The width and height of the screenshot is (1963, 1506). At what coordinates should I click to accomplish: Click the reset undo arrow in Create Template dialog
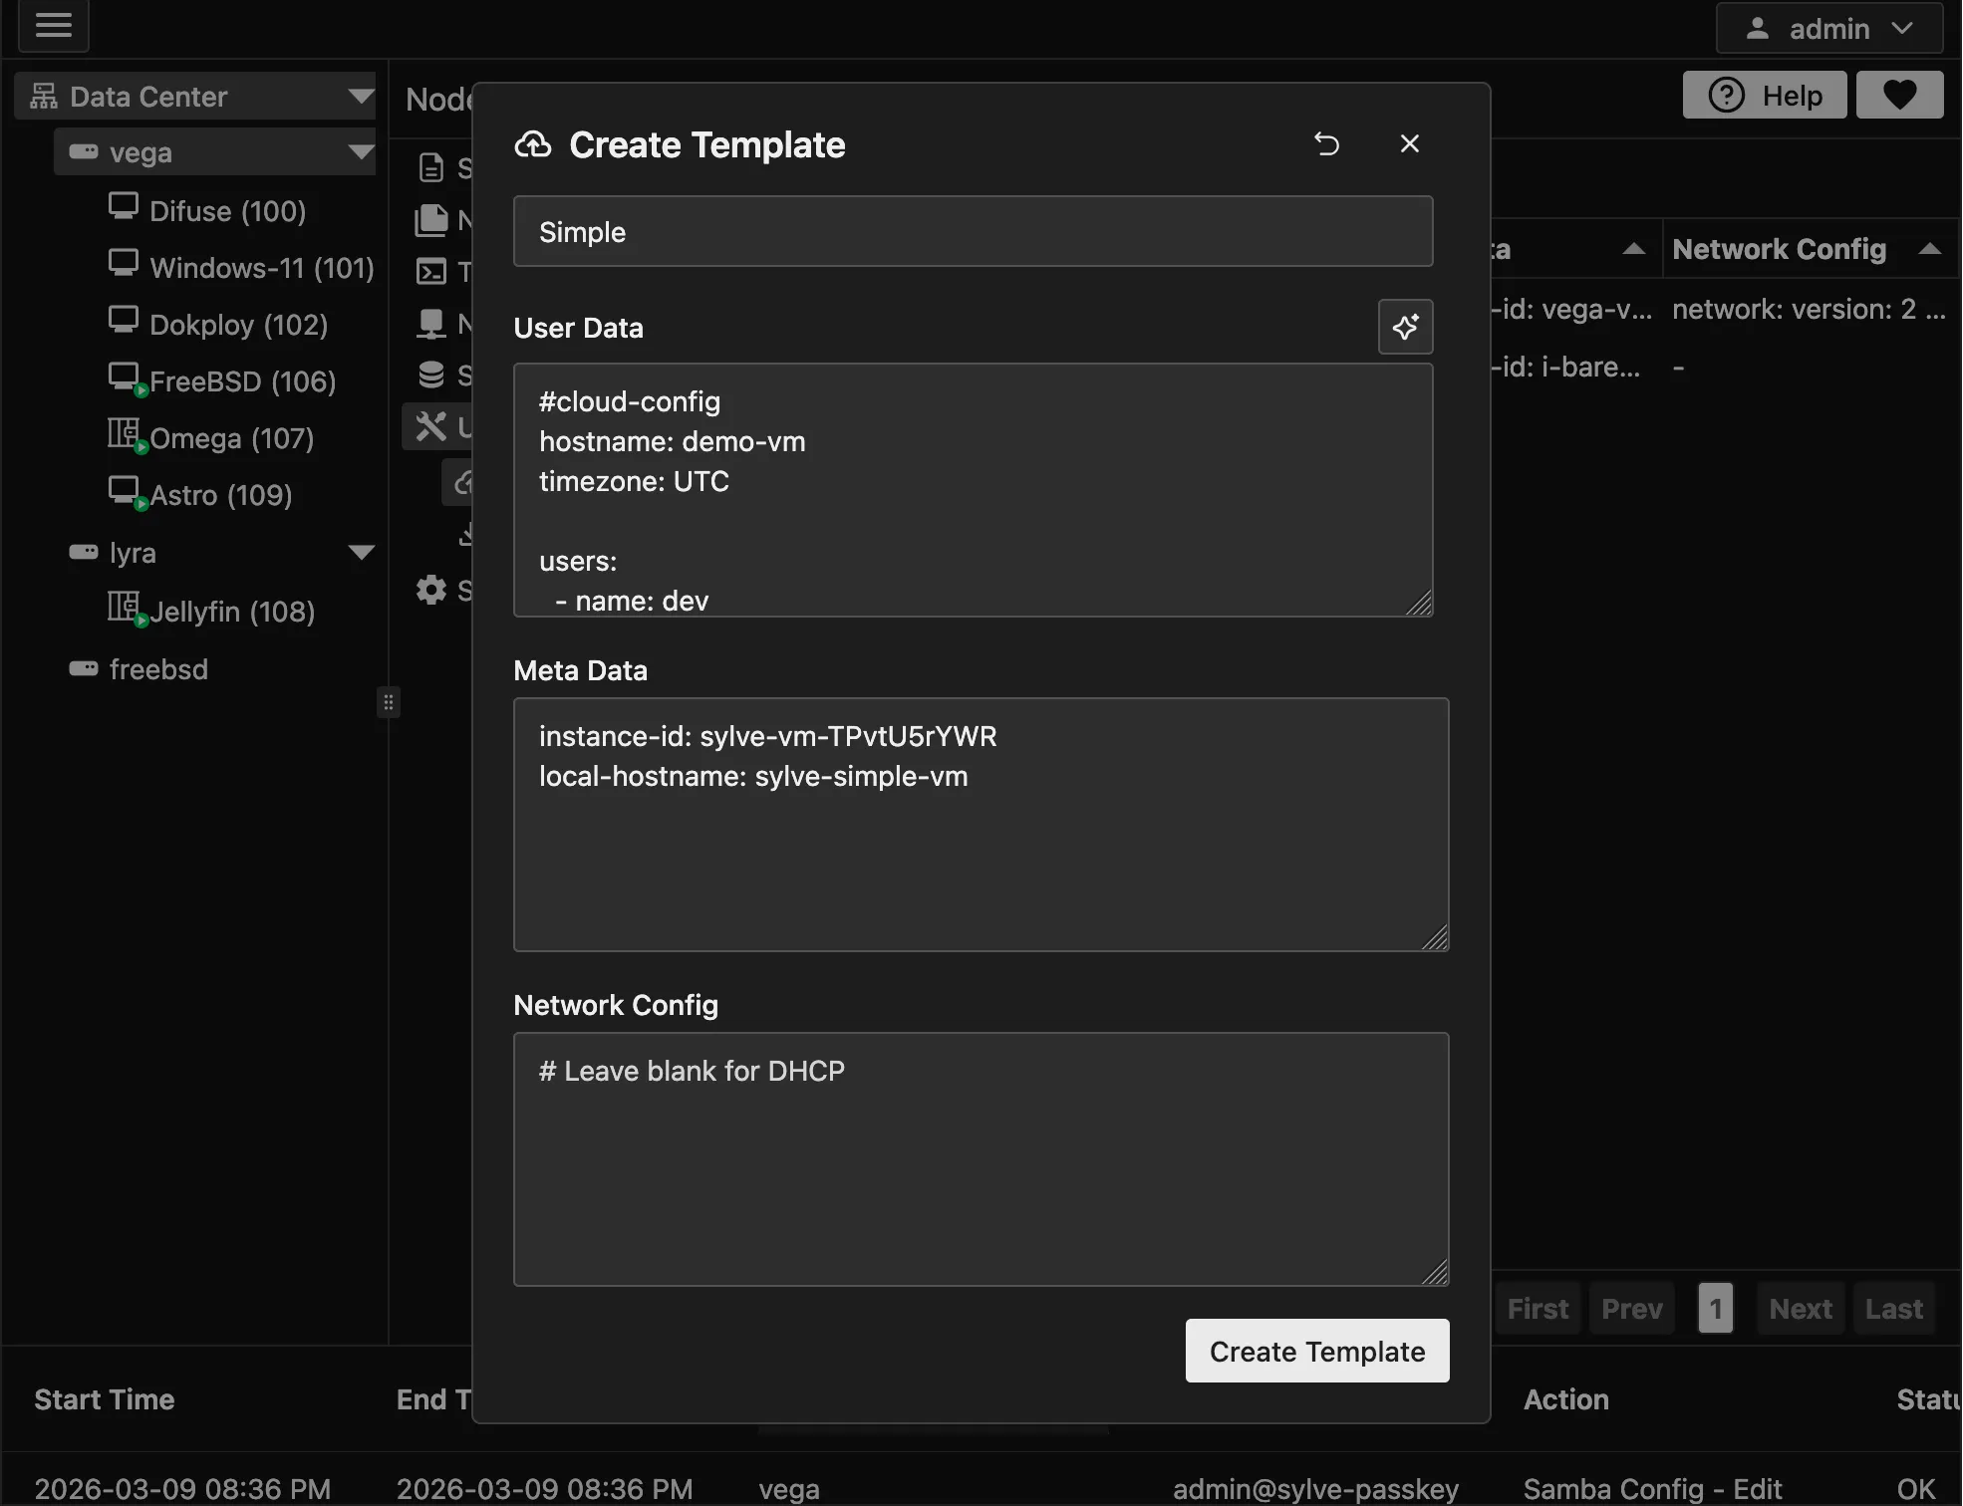coord(1328,144)
